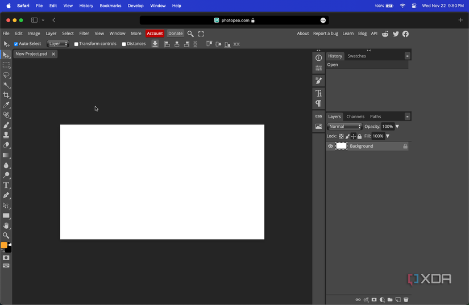Select the Hand tool

point(6,225)
